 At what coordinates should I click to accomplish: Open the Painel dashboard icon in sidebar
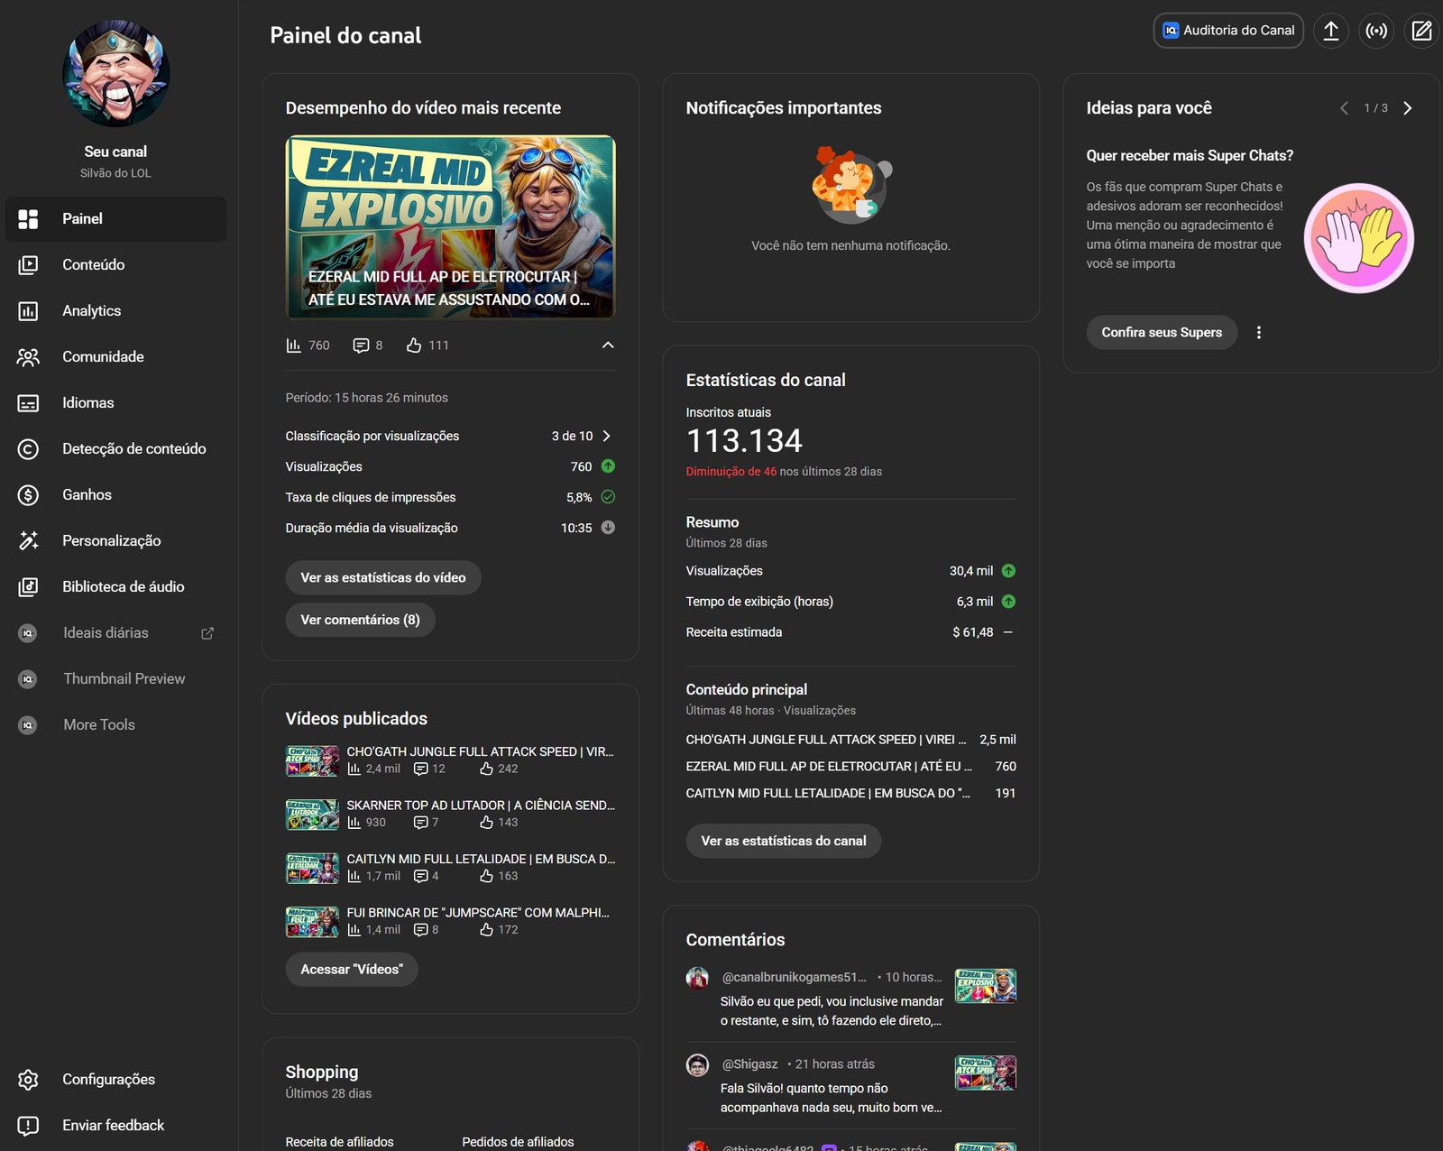pos(28,219)
